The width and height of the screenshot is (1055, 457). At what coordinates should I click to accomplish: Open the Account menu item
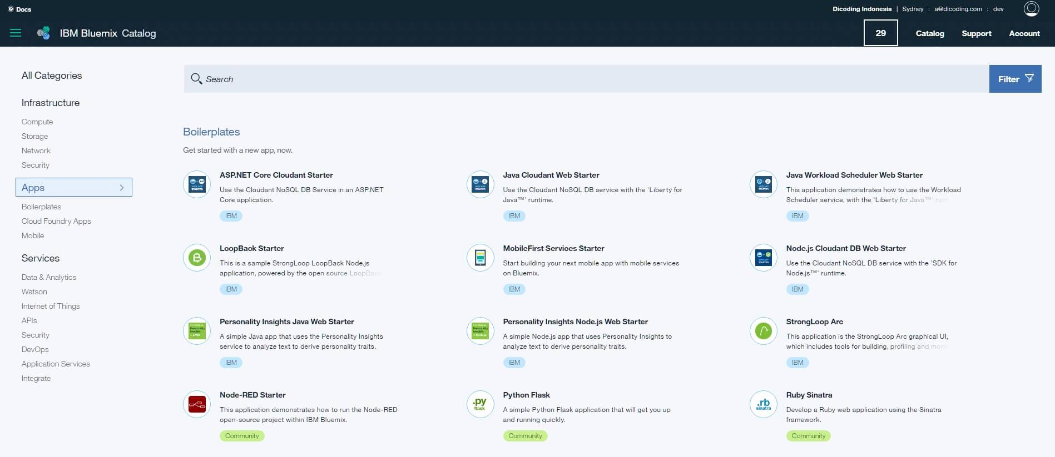(x=1024, y=33)
